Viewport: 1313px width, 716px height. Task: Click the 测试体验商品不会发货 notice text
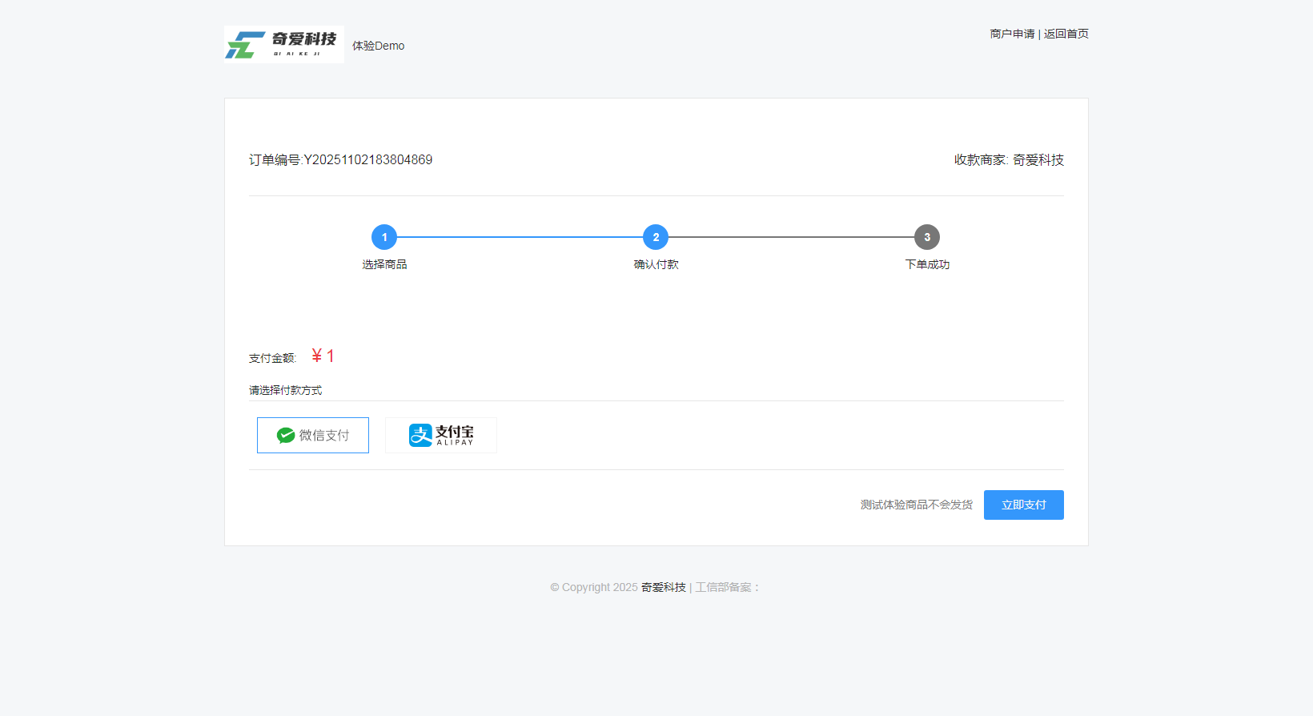(916, 505)
